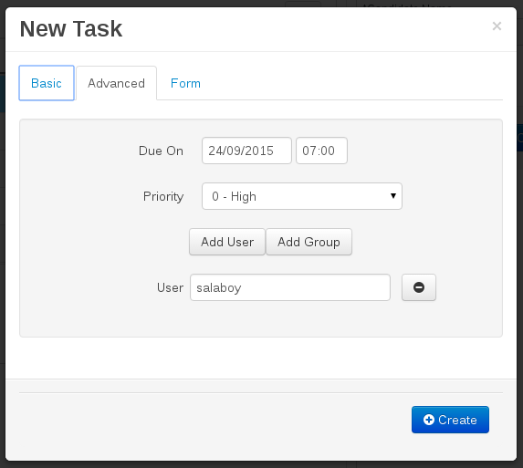Remove user salaboy with the minus icon

point(419,287)
